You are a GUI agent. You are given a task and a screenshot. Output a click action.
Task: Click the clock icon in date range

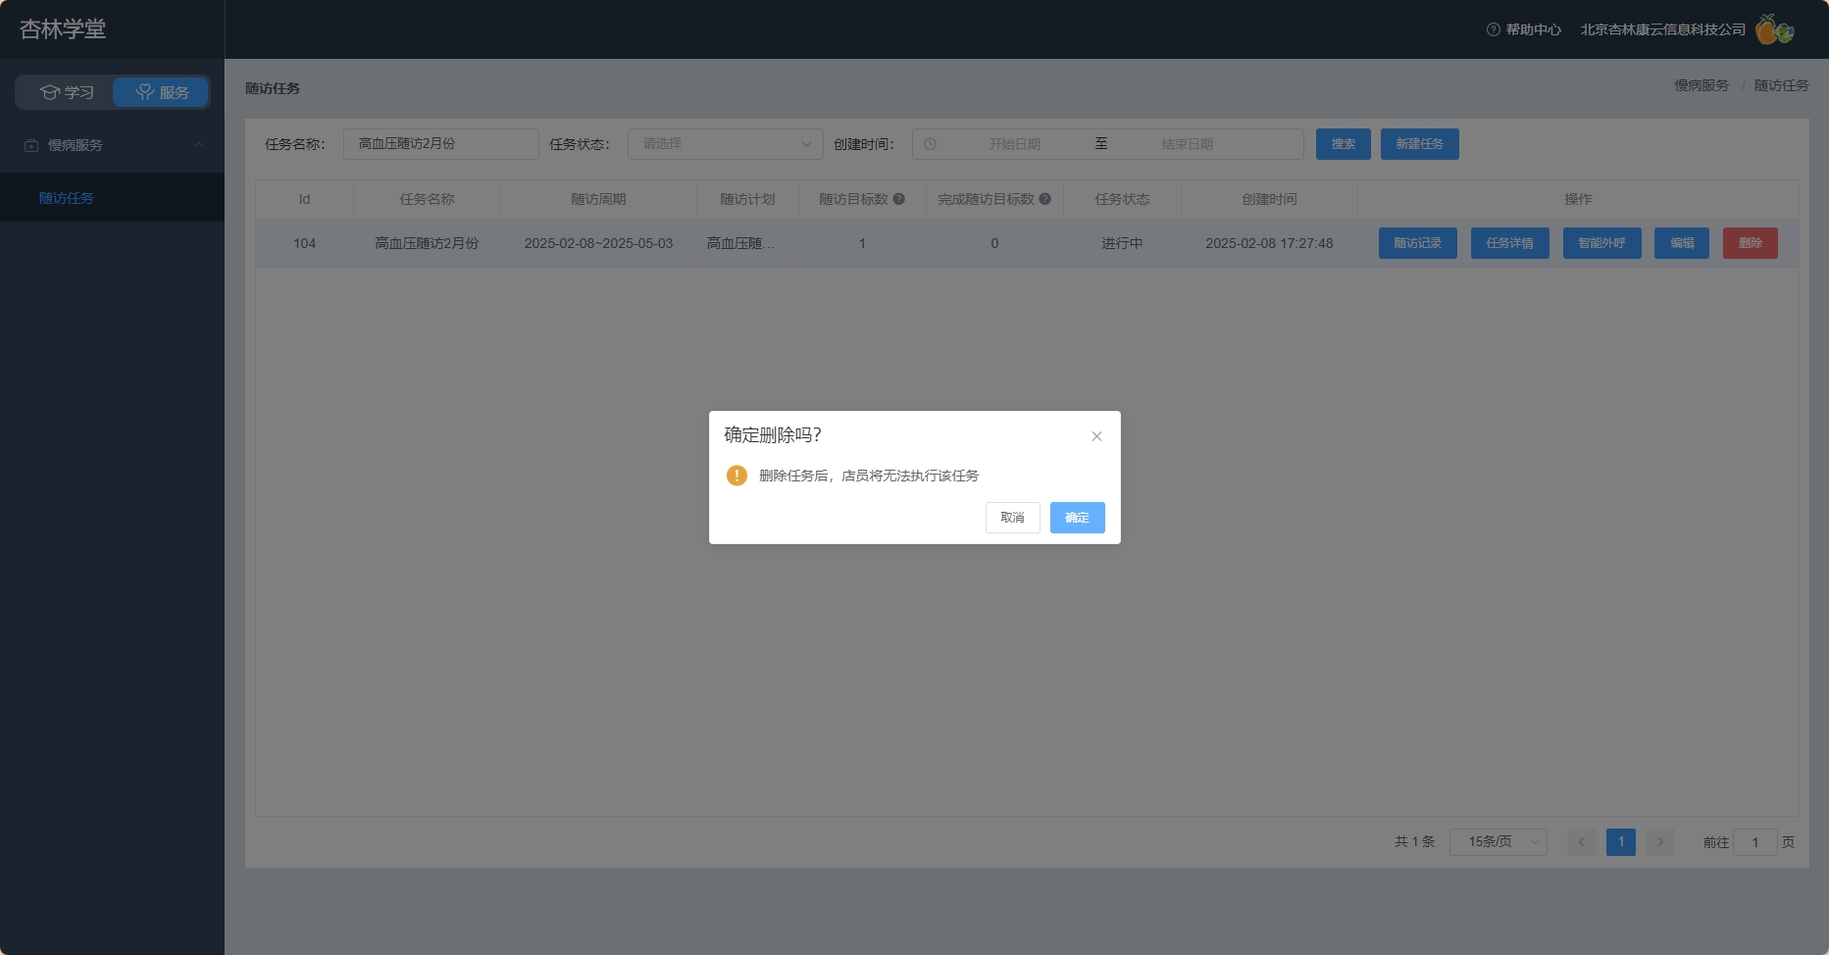930,144
